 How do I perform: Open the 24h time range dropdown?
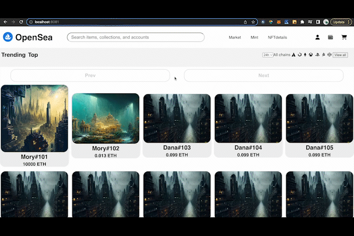coord(267,55)
